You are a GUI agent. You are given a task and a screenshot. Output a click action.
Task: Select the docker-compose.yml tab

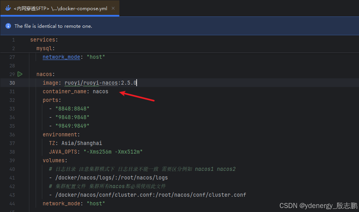point(59,8)
